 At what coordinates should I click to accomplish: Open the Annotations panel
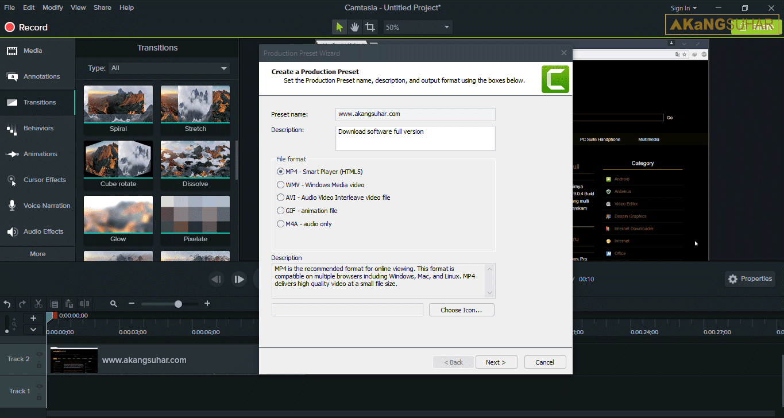coord(37,76)
